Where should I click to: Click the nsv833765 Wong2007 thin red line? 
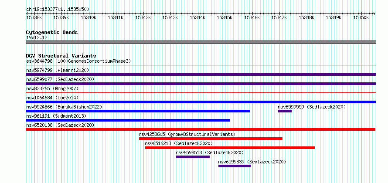[x=201, y=93]
